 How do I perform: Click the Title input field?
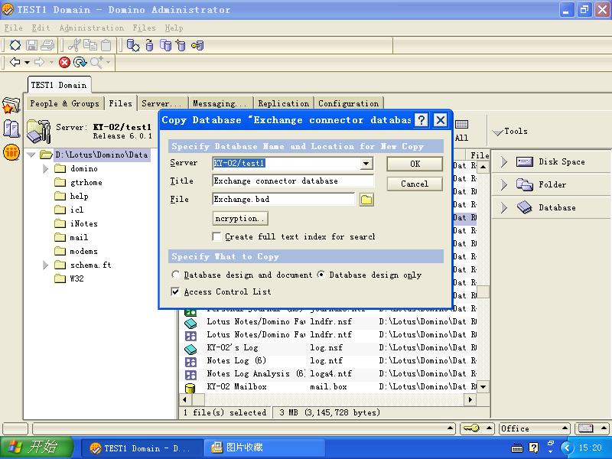click(x=293, y=181)
